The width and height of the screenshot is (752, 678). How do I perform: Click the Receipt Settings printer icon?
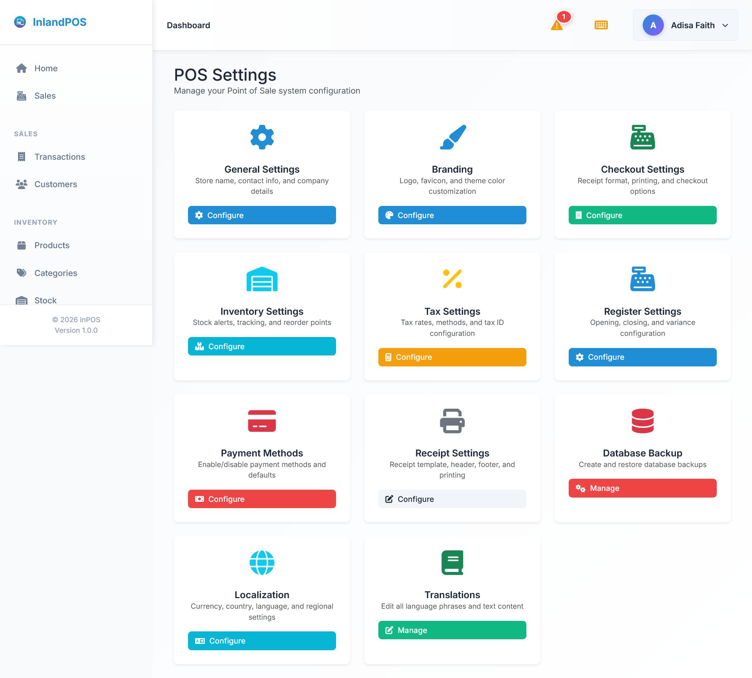tap(452, 421)
